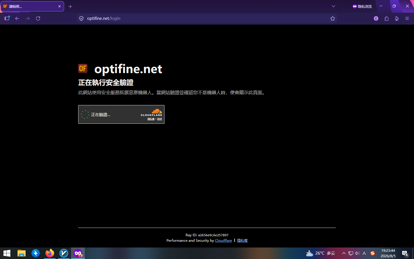Open a new tab with plus button
The width and height of the screenshot is (414, 259).
[x=70, y=6]
